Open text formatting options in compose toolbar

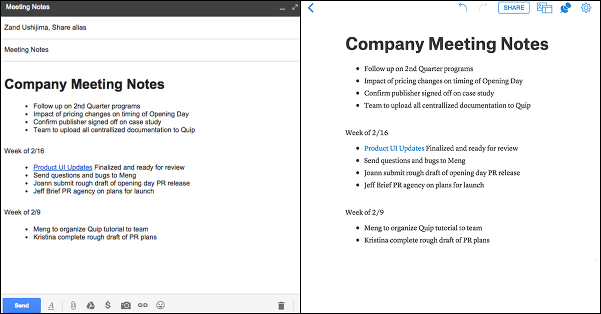51,305
